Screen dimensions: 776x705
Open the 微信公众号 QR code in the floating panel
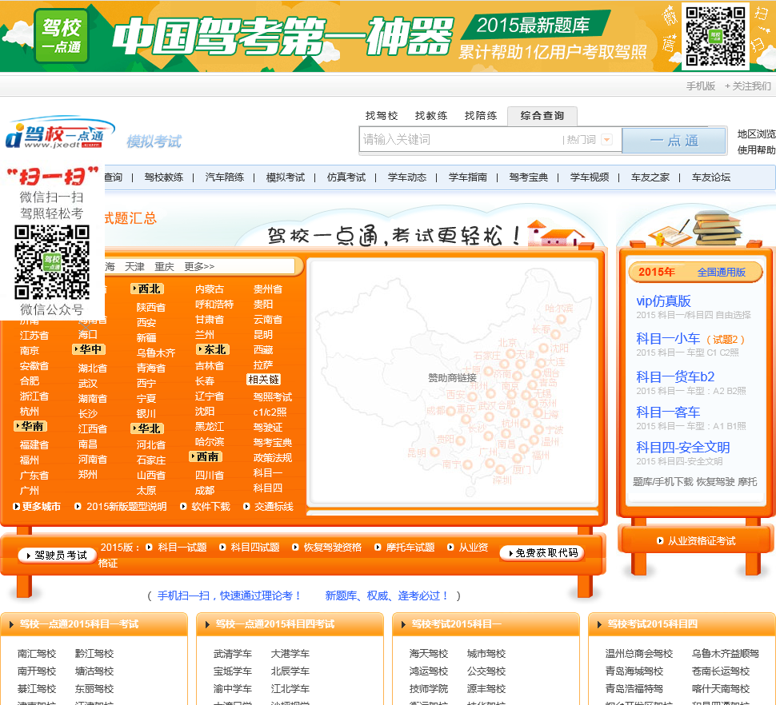click(51, 262)
